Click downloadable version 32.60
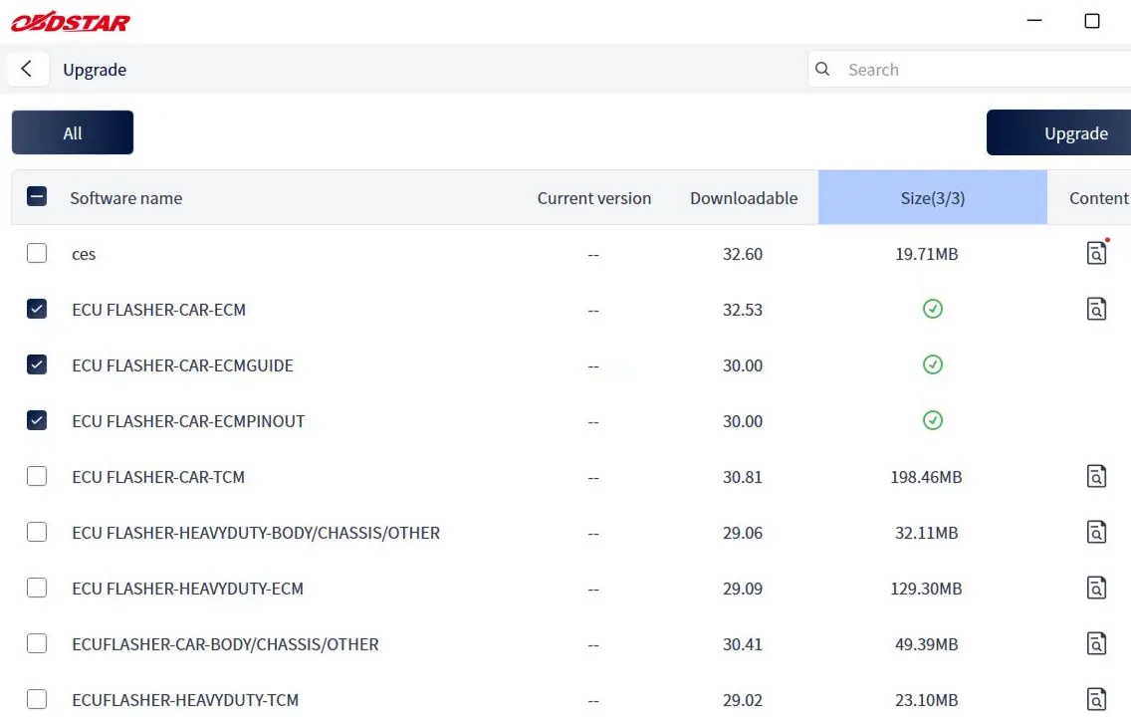The image size is (1131, 717). click(x=743, y=254)
